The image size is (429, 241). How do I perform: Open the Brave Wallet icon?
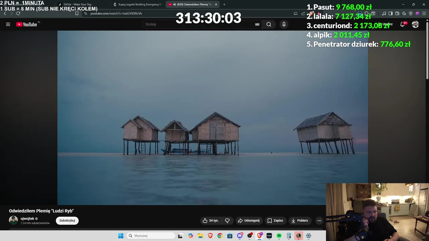pyautogui.click(x=397, y=13)
